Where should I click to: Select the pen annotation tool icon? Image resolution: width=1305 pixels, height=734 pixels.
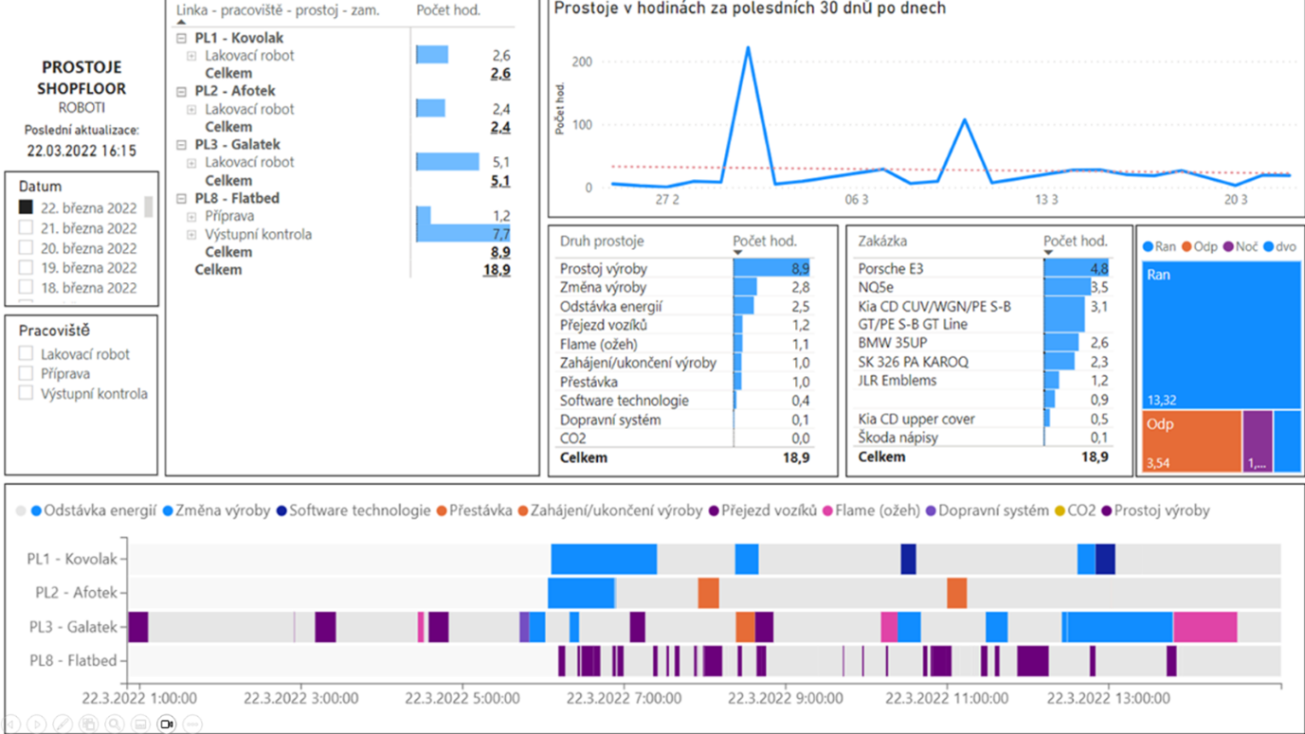(63, 724)
